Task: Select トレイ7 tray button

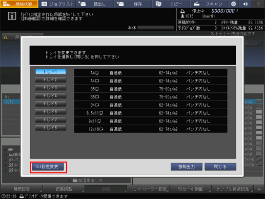Action: 51,120
